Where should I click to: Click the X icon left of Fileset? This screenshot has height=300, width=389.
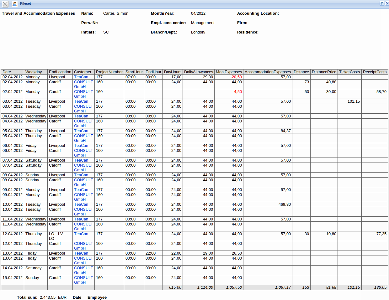[x=5, y=4]
